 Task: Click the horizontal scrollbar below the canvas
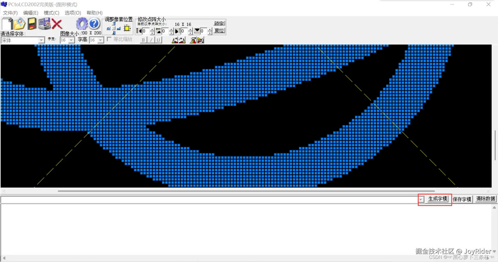(x=246, y=191)
